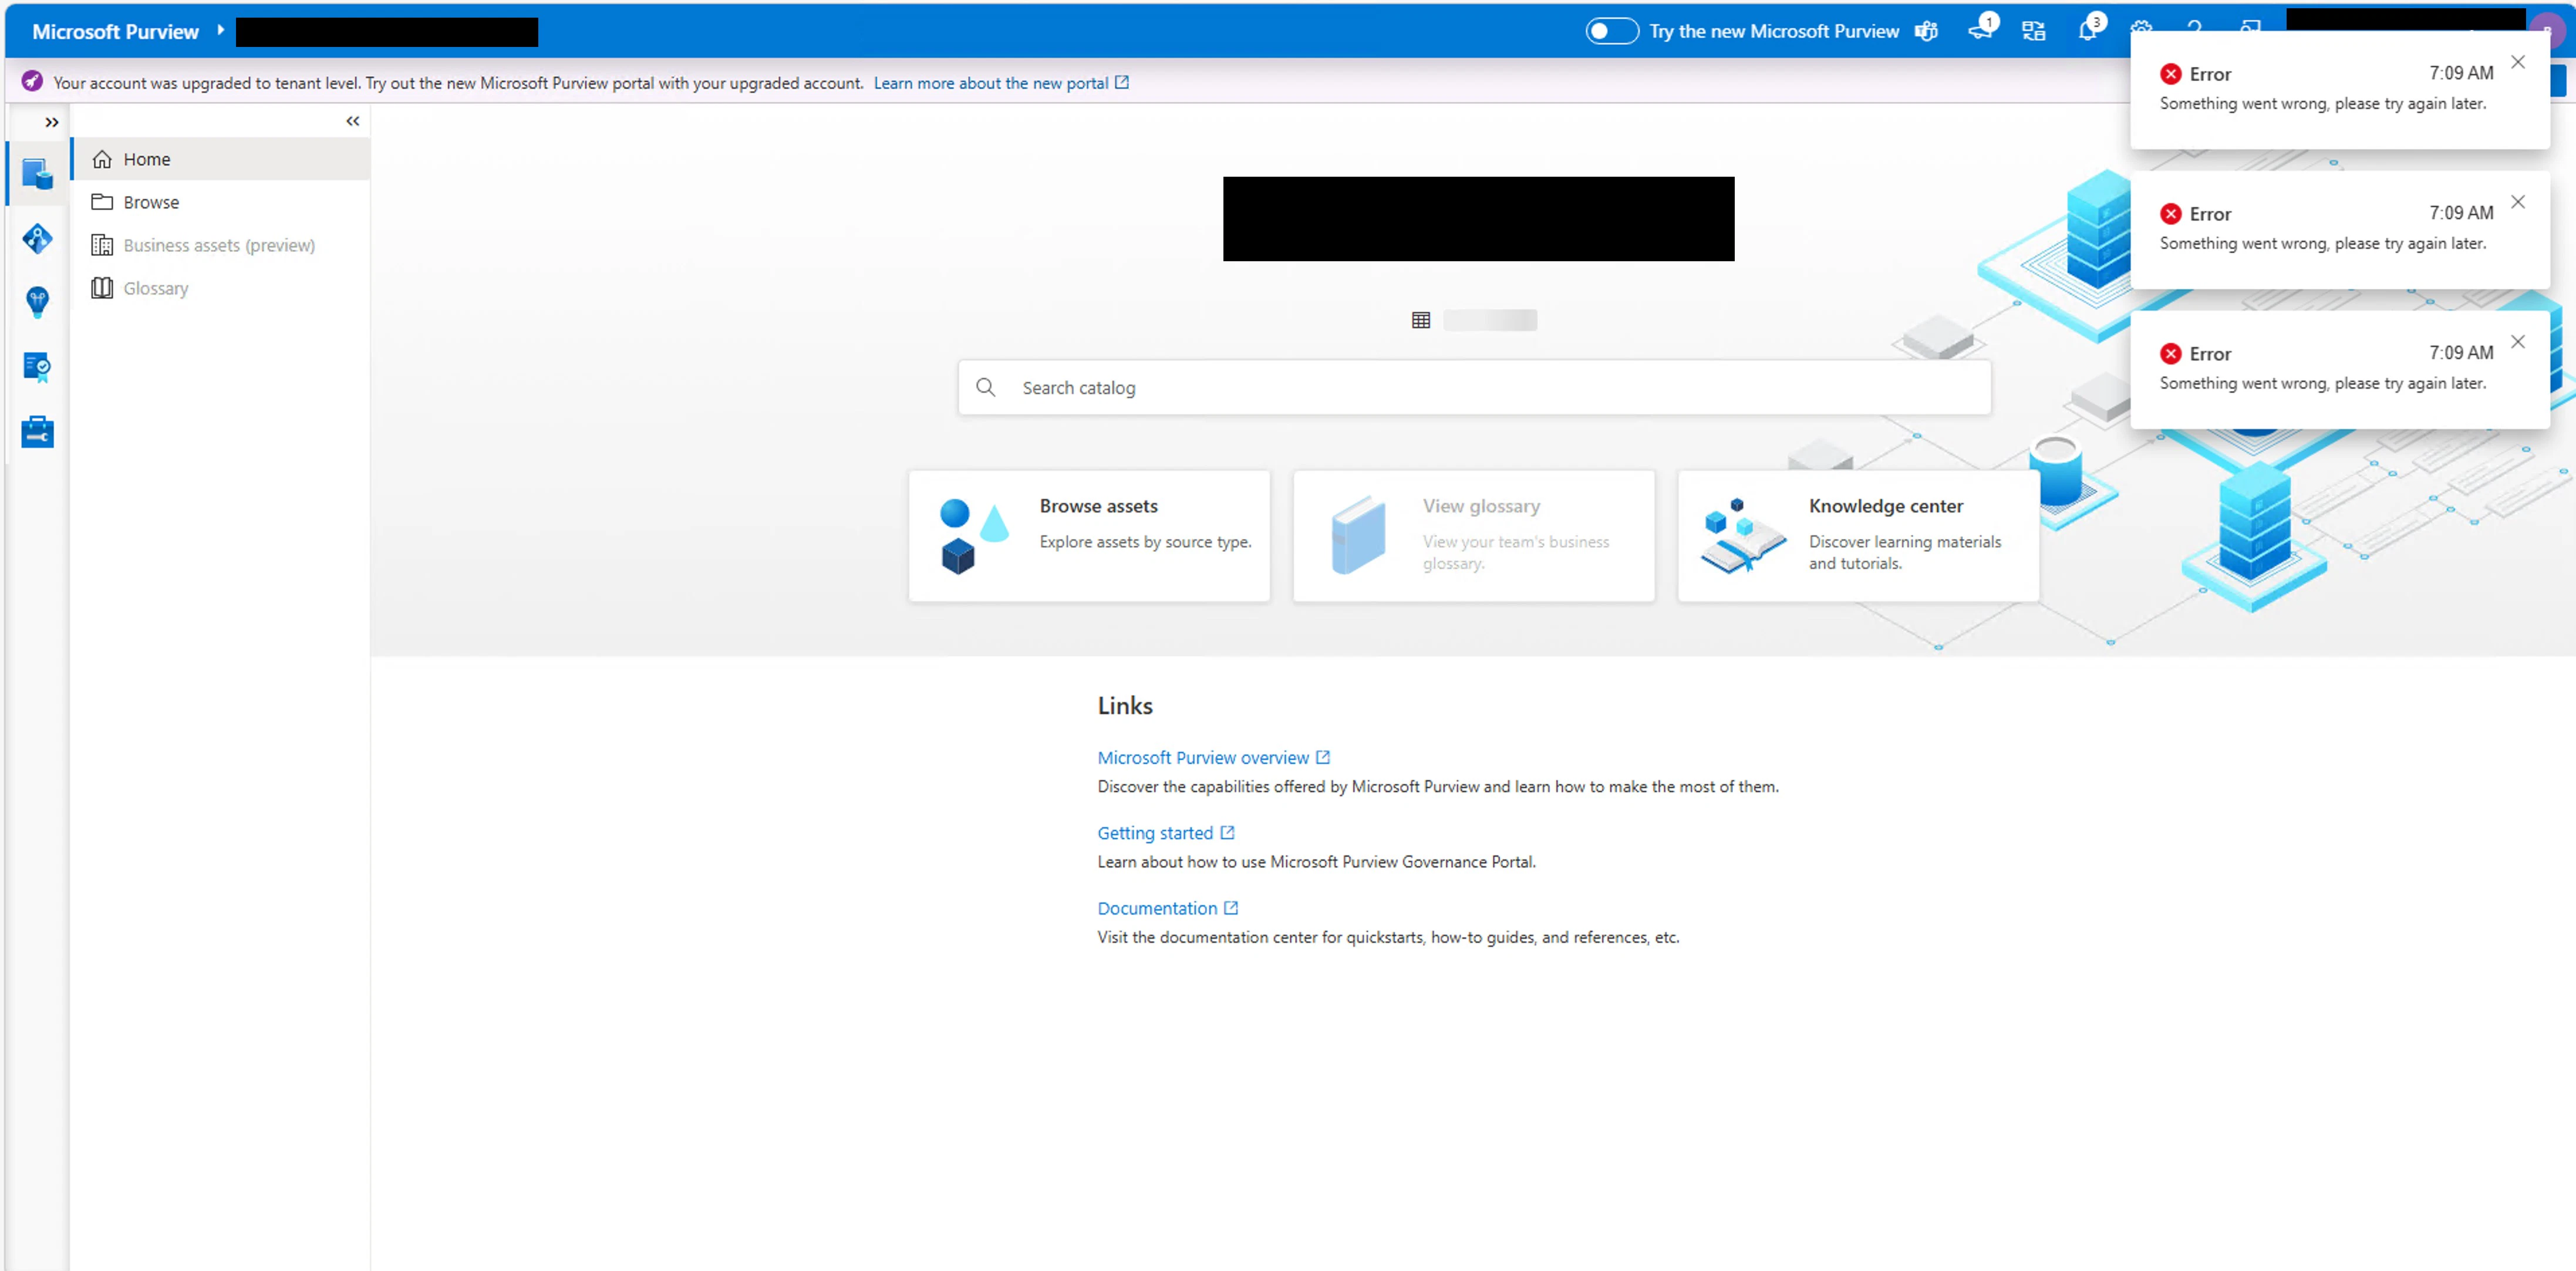
Task: Dismiss the topmost Error notification
Action: (2517, 62)
